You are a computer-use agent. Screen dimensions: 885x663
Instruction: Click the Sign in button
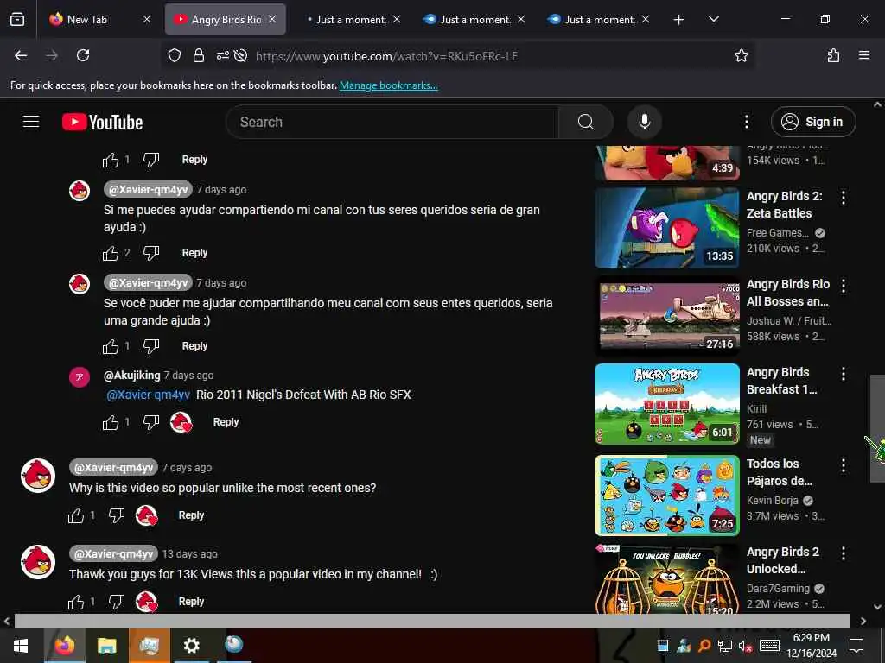tap(812, 122)
